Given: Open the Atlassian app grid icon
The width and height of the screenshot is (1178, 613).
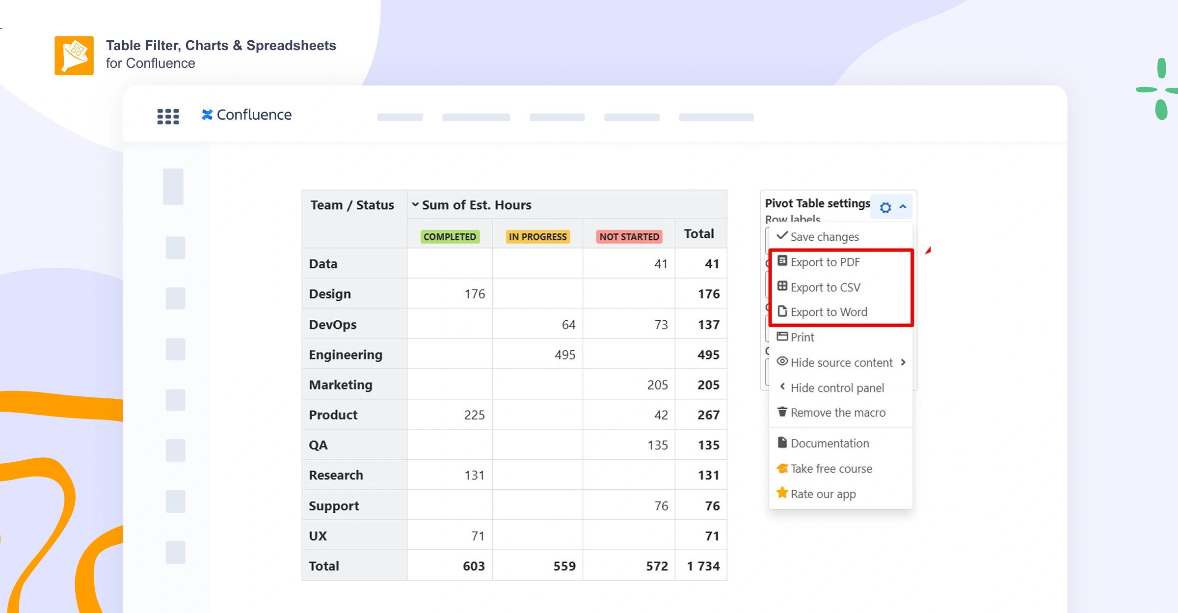Looking at the screenshot, I should tap(167, 116).
